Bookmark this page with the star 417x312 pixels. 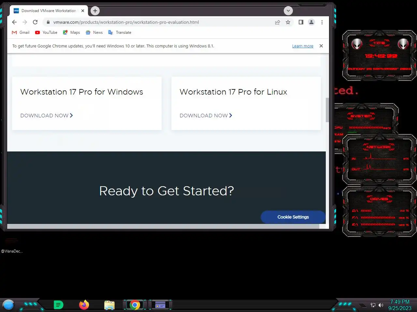click(288, 22)
